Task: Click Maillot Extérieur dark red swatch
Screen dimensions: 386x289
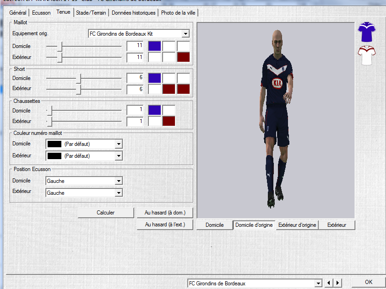Action: (184, 57)
